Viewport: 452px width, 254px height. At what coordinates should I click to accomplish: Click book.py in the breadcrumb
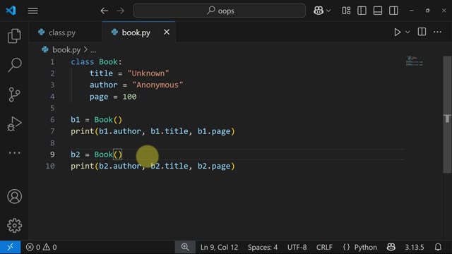pyautogui.click(x=66, y=49)
